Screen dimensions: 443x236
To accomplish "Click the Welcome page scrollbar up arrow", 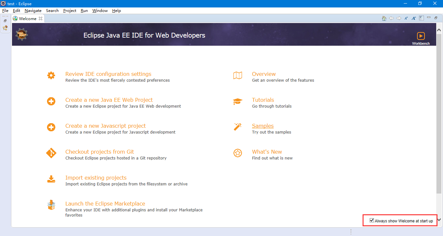I will click(x=439, y=30).
